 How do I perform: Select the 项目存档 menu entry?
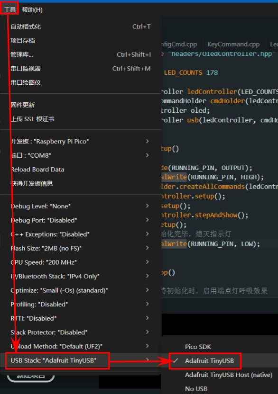tap(81, 40)
